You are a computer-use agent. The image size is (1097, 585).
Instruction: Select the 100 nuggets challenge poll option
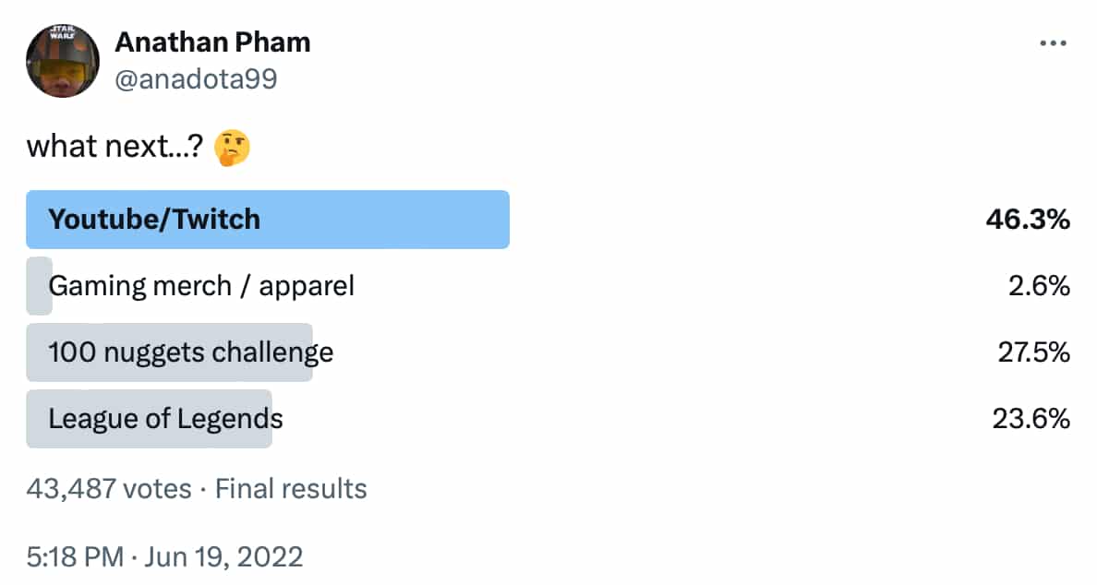click(191, 352)
